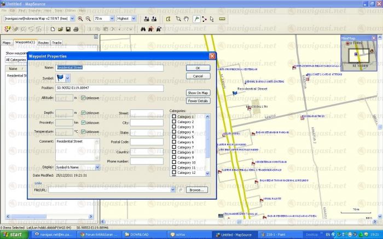
Task: Switch to the Routes tab
Action: pyautogui.click(x=43, y=42)
